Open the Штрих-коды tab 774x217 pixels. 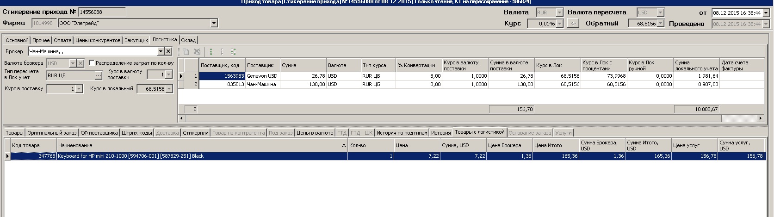(136, 133)
